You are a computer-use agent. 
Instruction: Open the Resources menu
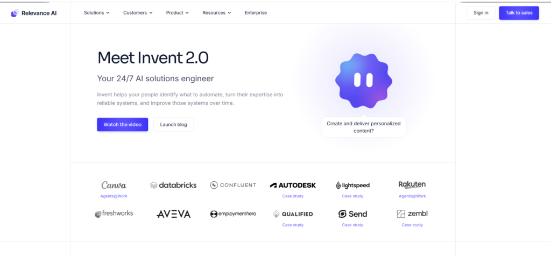216,13
